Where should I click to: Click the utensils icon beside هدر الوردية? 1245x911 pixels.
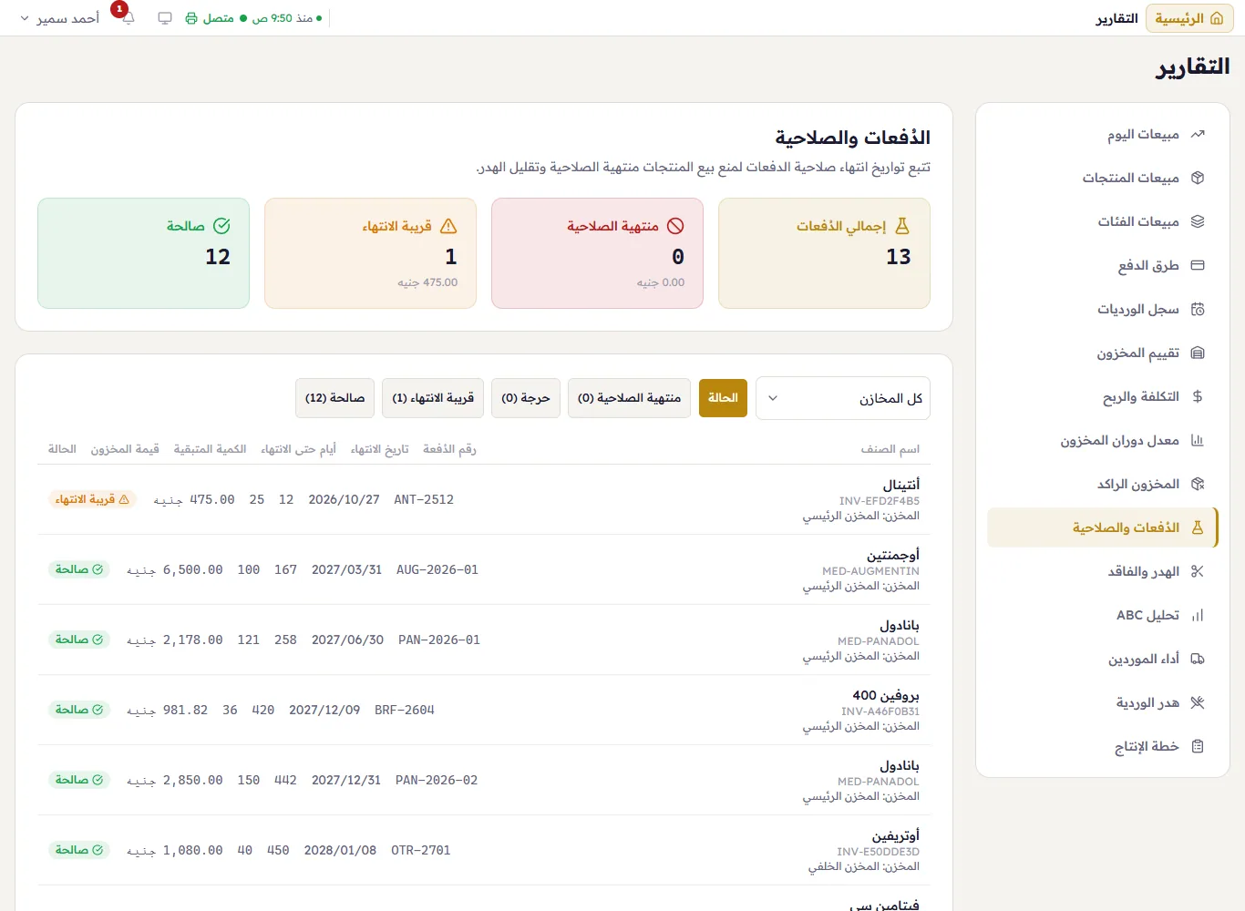pos(1198,702)
